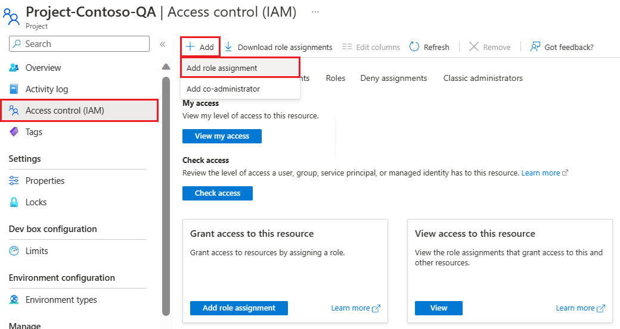
Task: Click Download role assignments text
Action: click(285, 48)
